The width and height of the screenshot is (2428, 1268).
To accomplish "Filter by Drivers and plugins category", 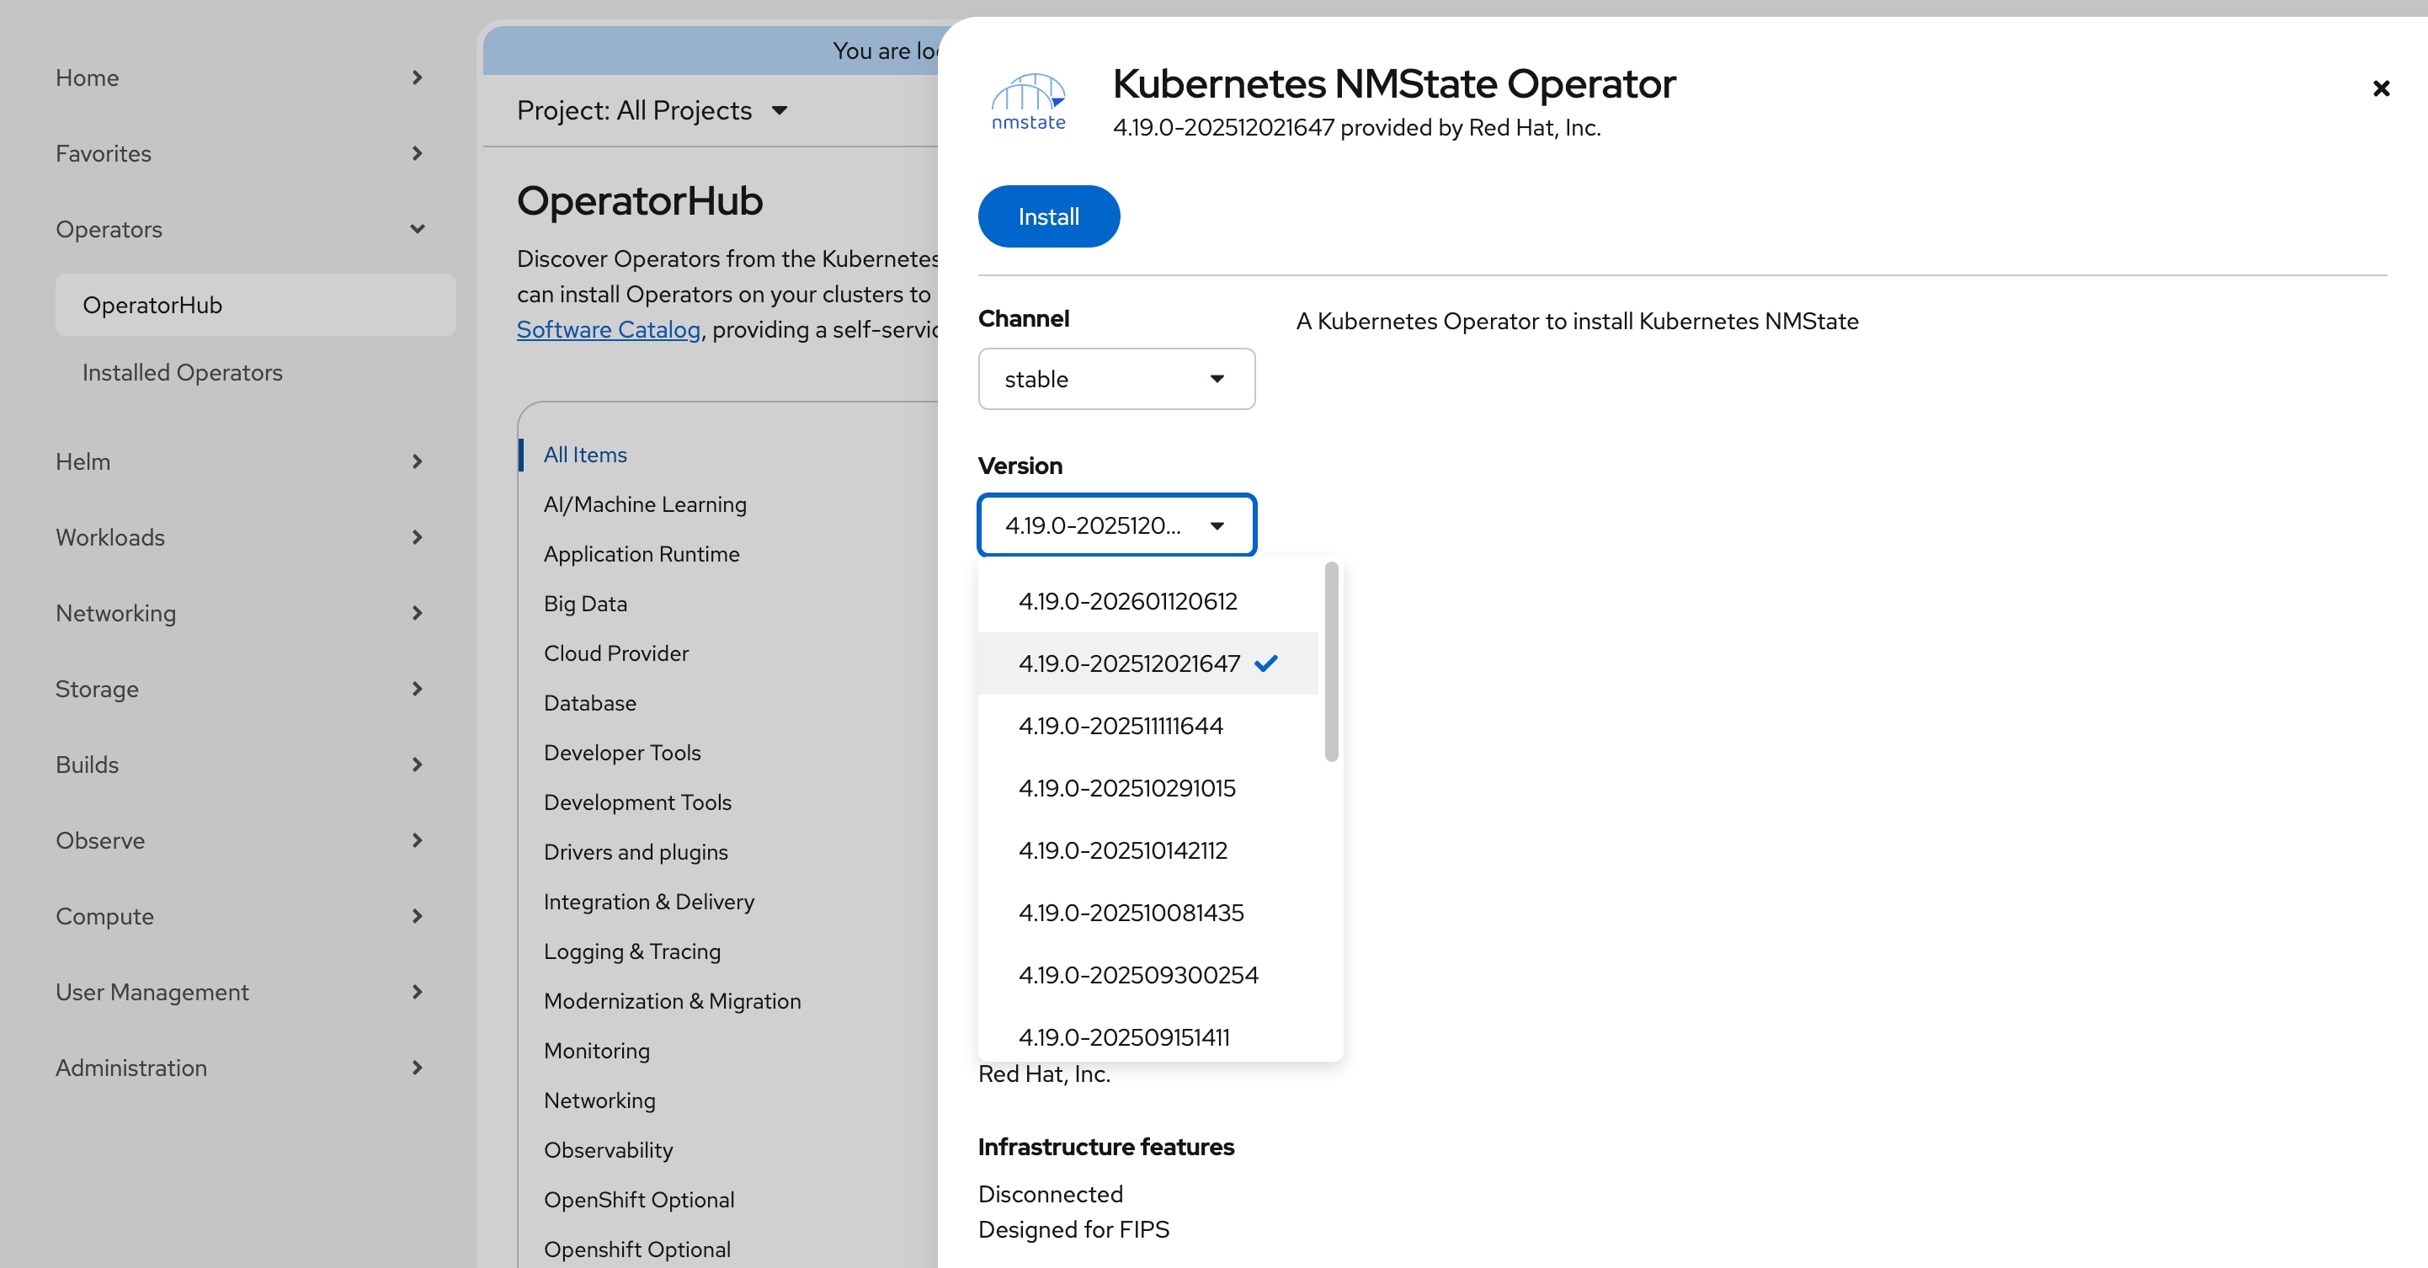I will point(636,852).
